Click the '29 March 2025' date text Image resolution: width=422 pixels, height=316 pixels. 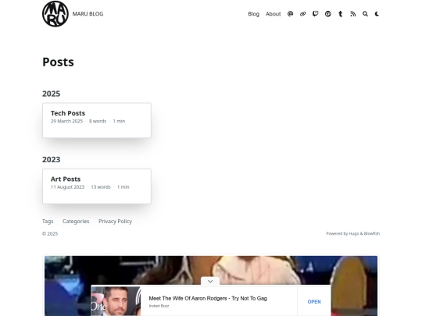66,121
